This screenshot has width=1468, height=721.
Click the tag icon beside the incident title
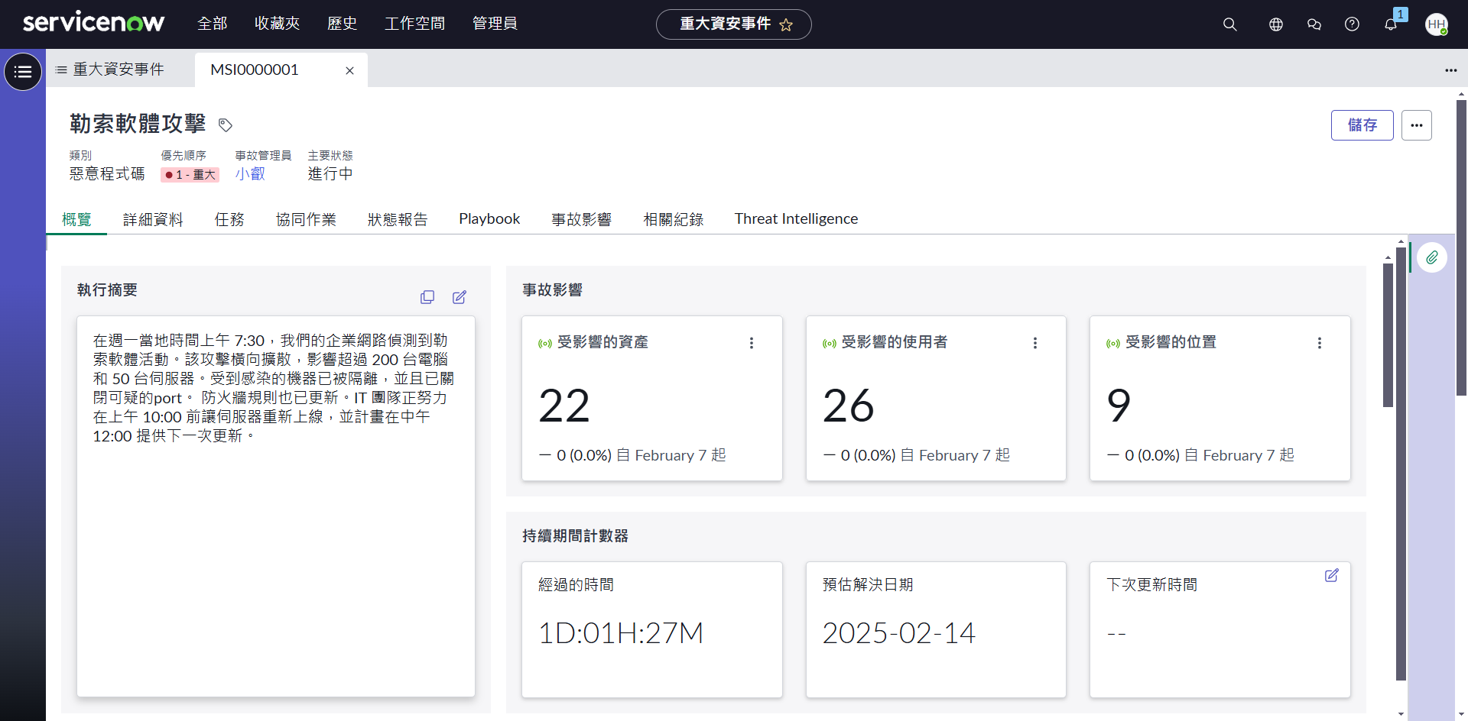coord(226,124)
